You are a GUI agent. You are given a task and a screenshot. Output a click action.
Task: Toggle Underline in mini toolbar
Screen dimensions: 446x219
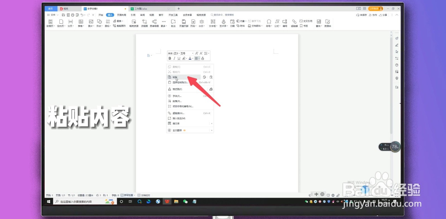179,58
